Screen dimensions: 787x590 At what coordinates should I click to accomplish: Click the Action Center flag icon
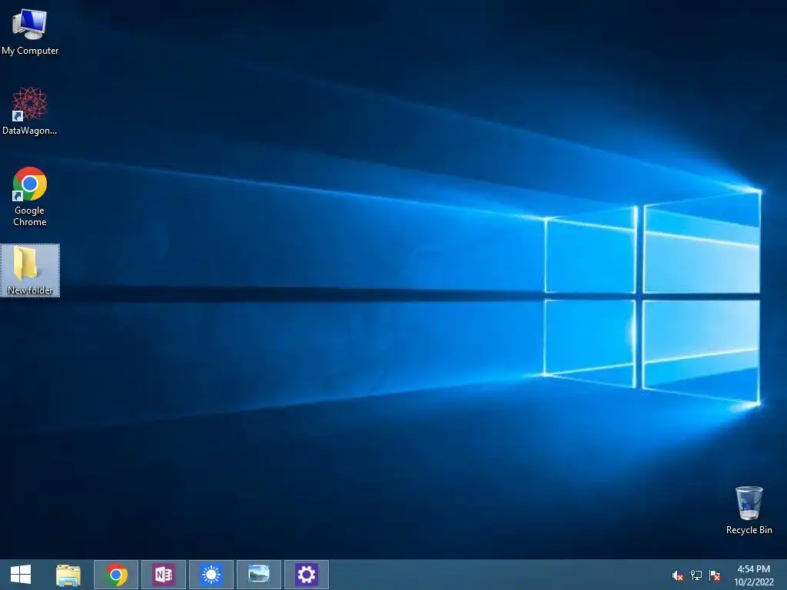point(715,575)
